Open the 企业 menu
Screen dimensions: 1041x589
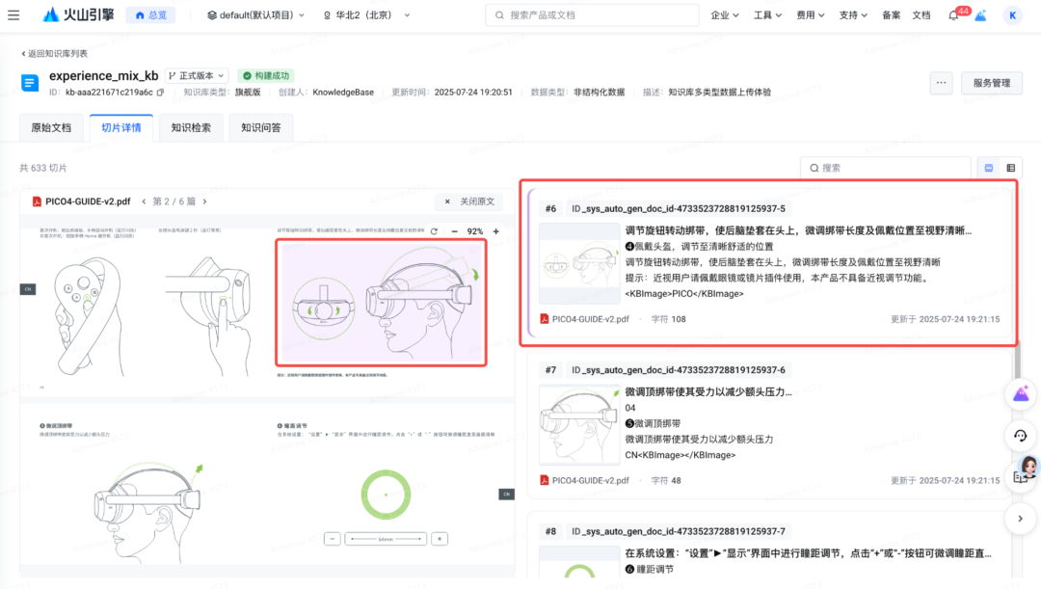[x=724, y=14]
